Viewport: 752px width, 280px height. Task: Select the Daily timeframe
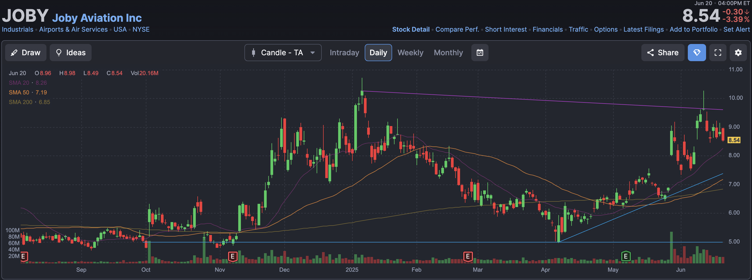(x=378, y=53)
